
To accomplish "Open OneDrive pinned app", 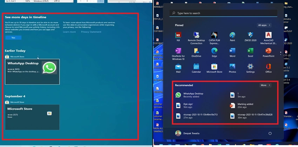I will [x=196, y=52].
